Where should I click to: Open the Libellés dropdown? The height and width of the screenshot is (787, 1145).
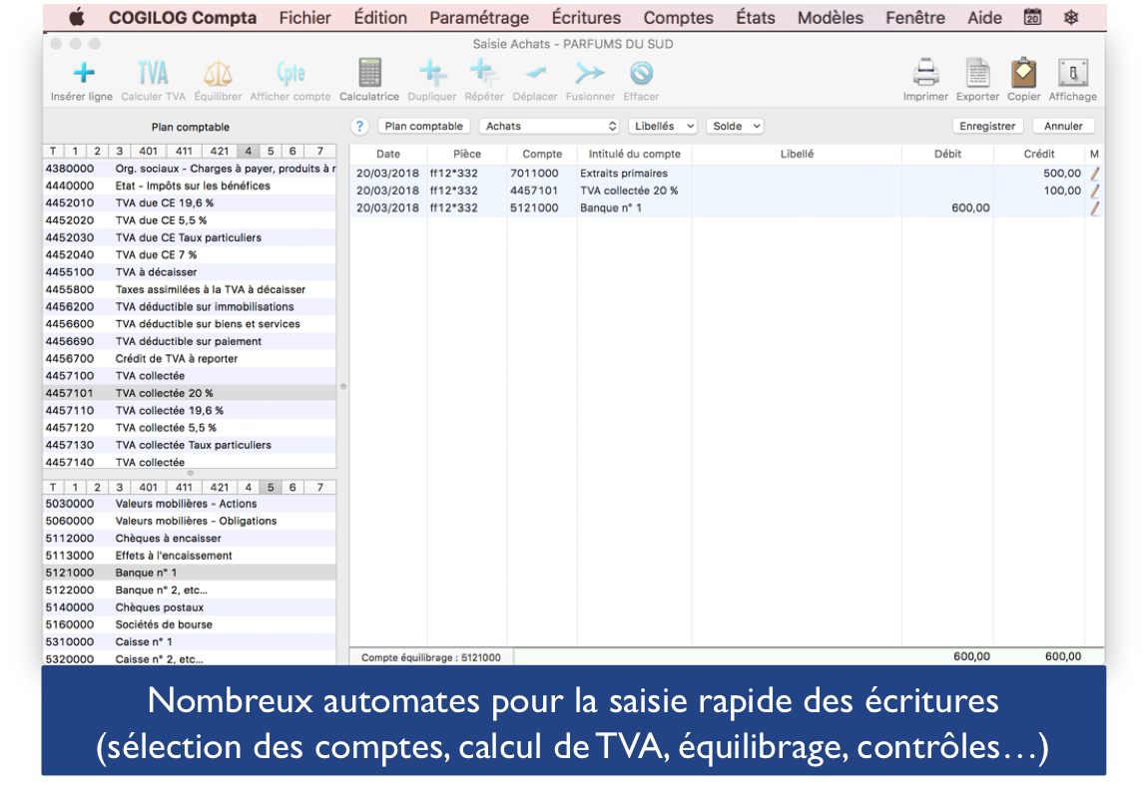662,127
